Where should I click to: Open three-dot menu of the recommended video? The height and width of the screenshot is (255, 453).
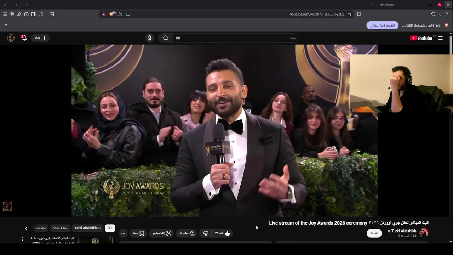(22, 239)
